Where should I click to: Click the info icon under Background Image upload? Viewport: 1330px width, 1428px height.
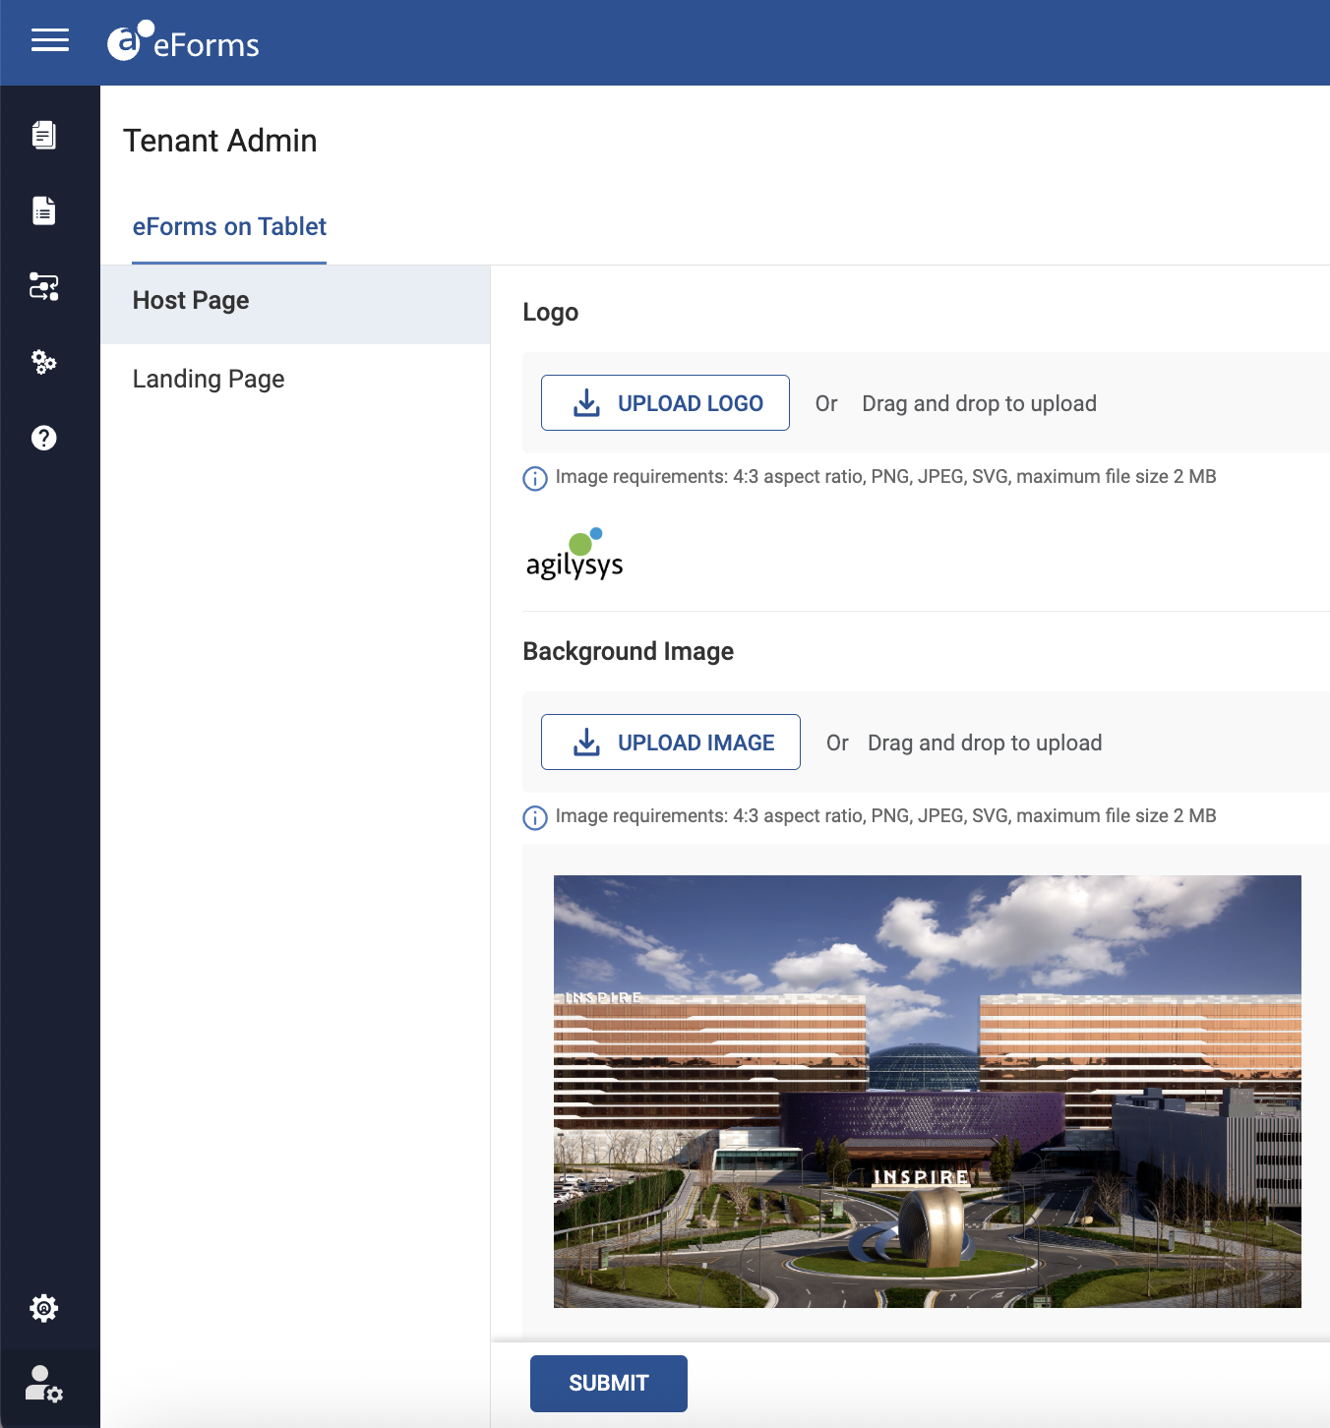535,818
